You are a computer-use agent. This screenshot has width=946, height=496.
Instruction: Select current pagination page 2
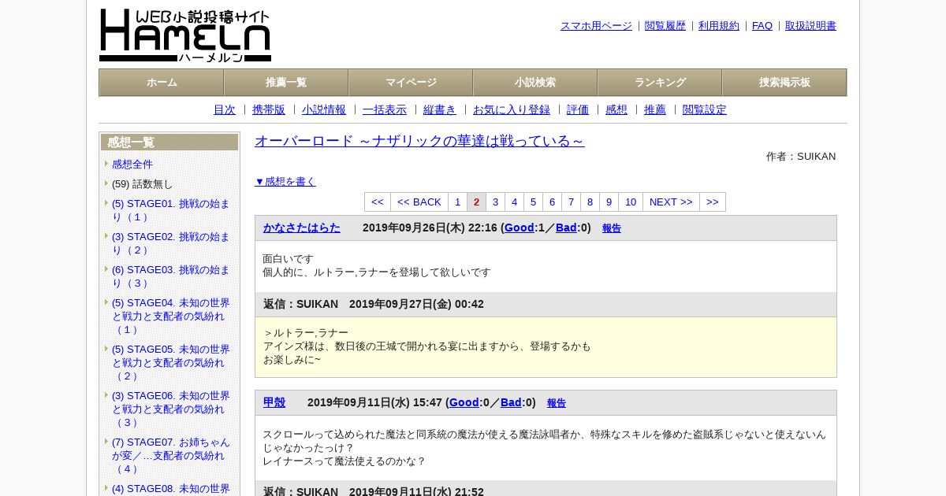tap(477, 202)
